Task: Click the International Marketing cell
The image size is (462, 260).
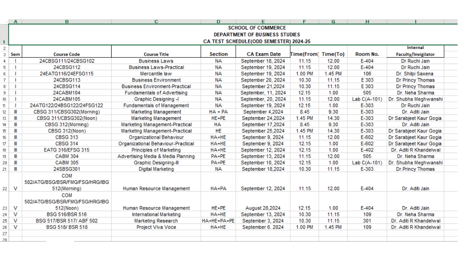Action: (156, 215)
